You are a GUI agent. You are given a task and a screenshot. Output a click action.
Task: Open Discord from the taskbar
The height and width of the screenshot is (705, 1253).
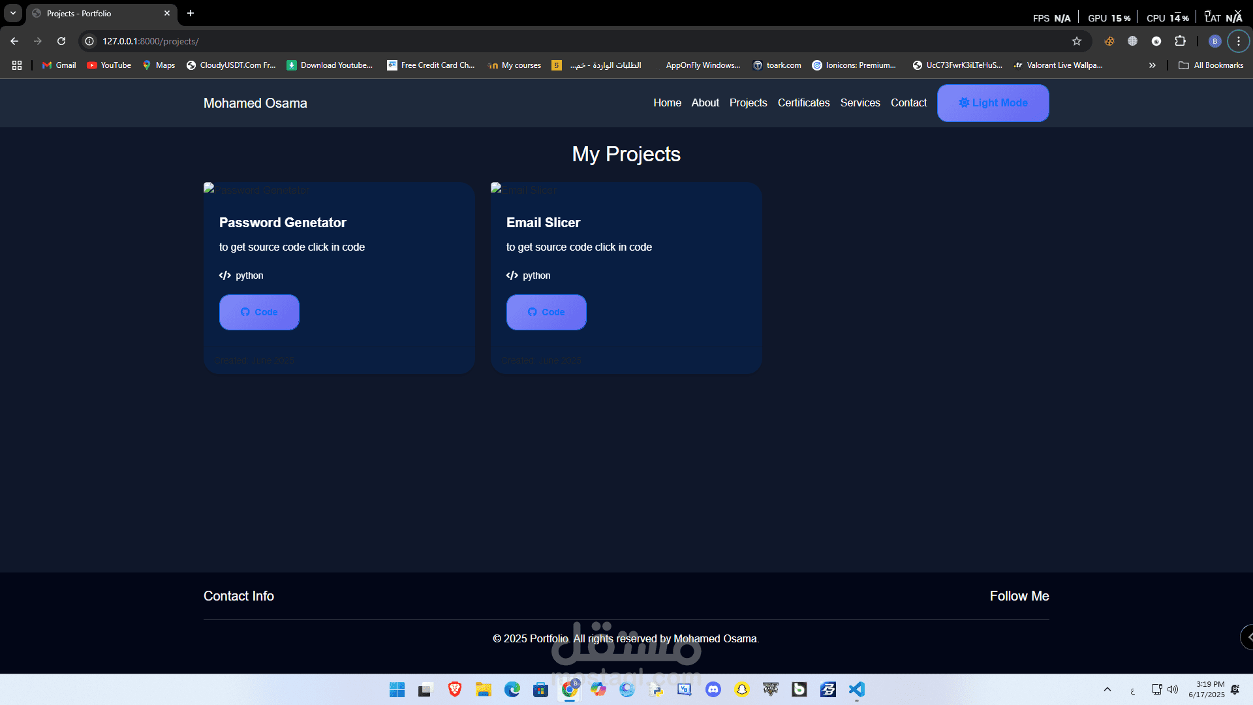(x=713, y=689)
